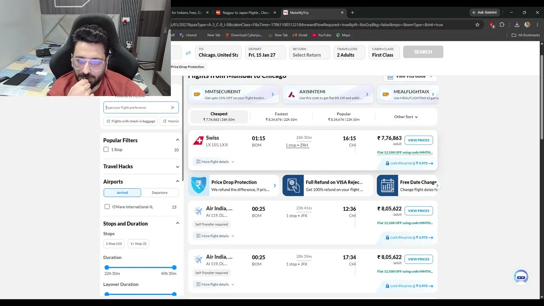The image size is (544, 306).
Task: Open the Download Cyberpunk bookmark
Action: coord(244,35)
